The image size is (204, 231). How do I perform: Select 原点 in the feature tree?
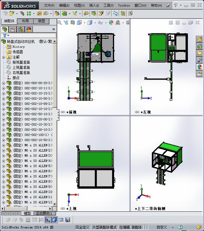pyautogui.click(x=16, y=78)
